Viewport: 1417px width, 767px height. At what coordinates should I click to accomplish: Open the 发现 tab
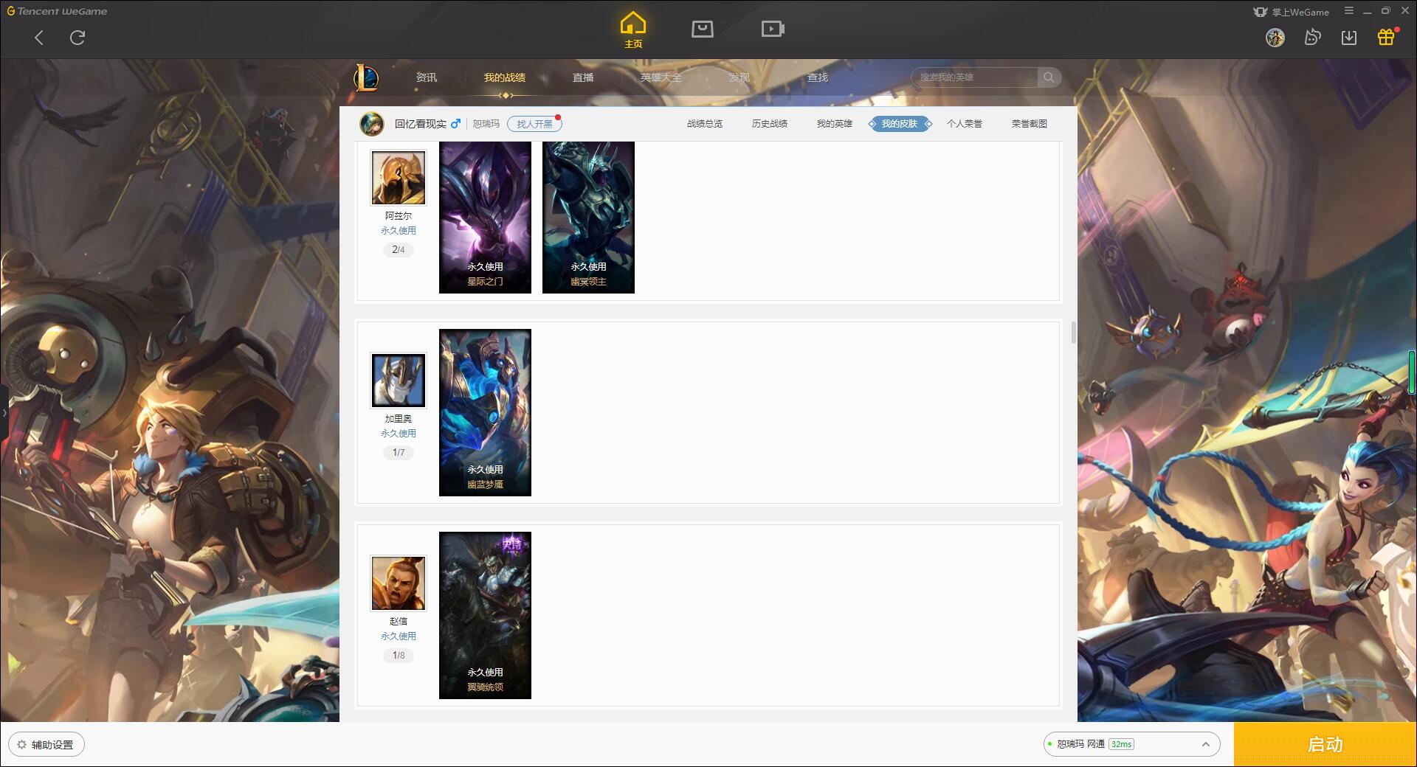739,77
